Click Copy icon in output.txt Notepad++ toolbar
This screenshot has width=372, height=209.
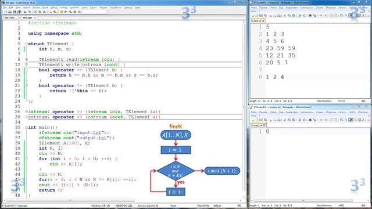coord(289,120)
